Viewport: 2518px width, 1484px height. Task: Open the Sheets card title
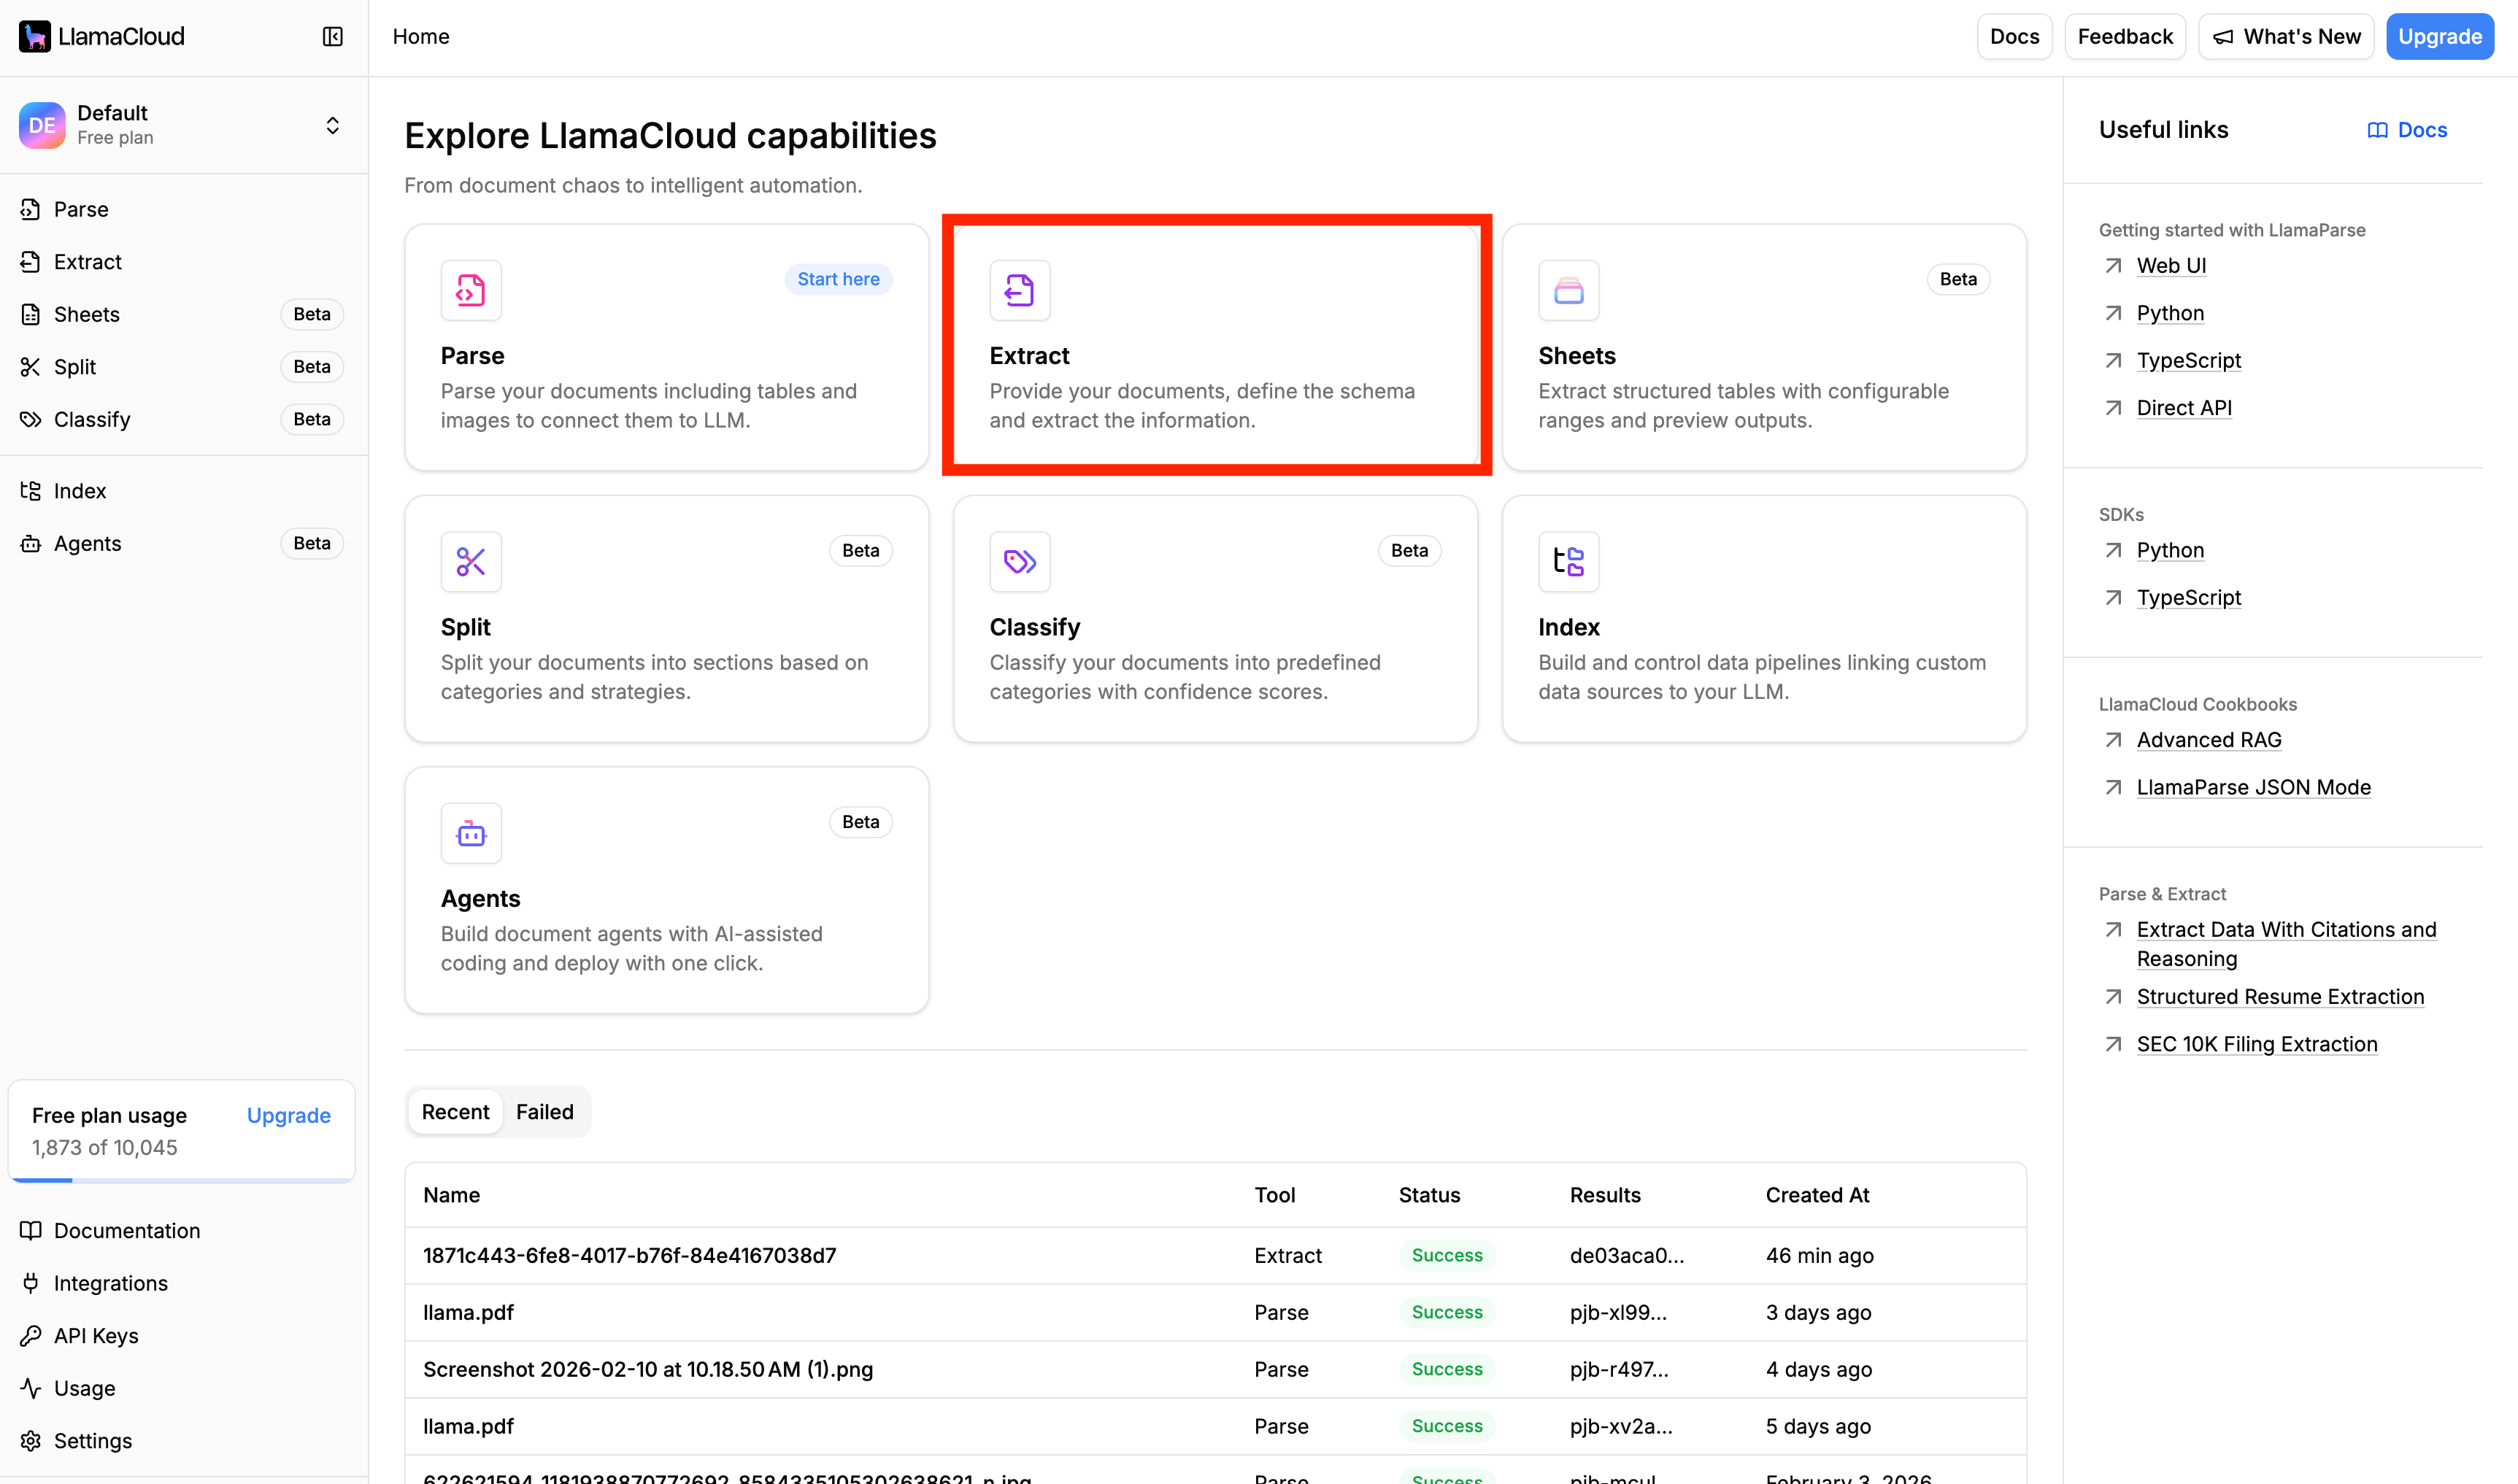1576,356
